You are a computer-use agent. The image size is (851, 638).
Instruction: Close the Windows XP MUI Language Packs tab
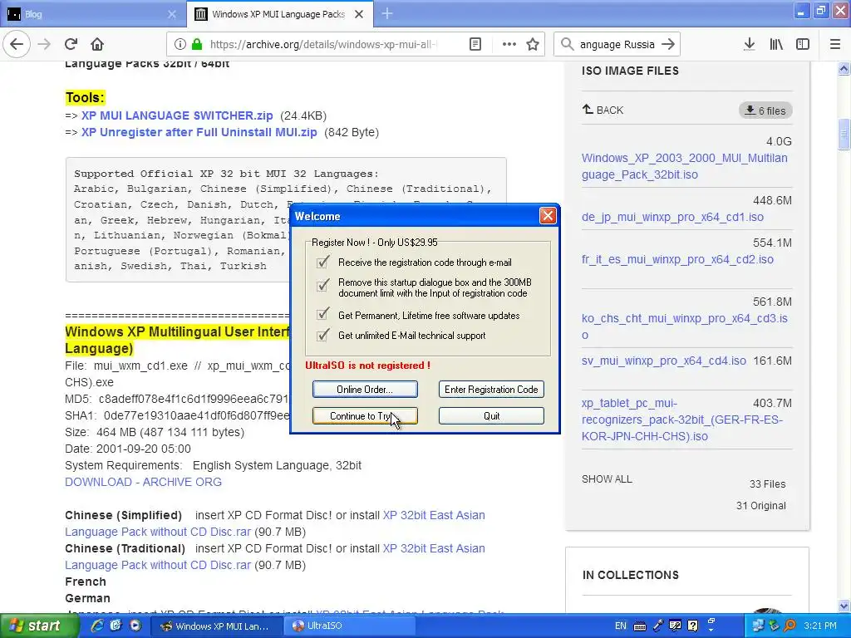(x=359, y=14)
